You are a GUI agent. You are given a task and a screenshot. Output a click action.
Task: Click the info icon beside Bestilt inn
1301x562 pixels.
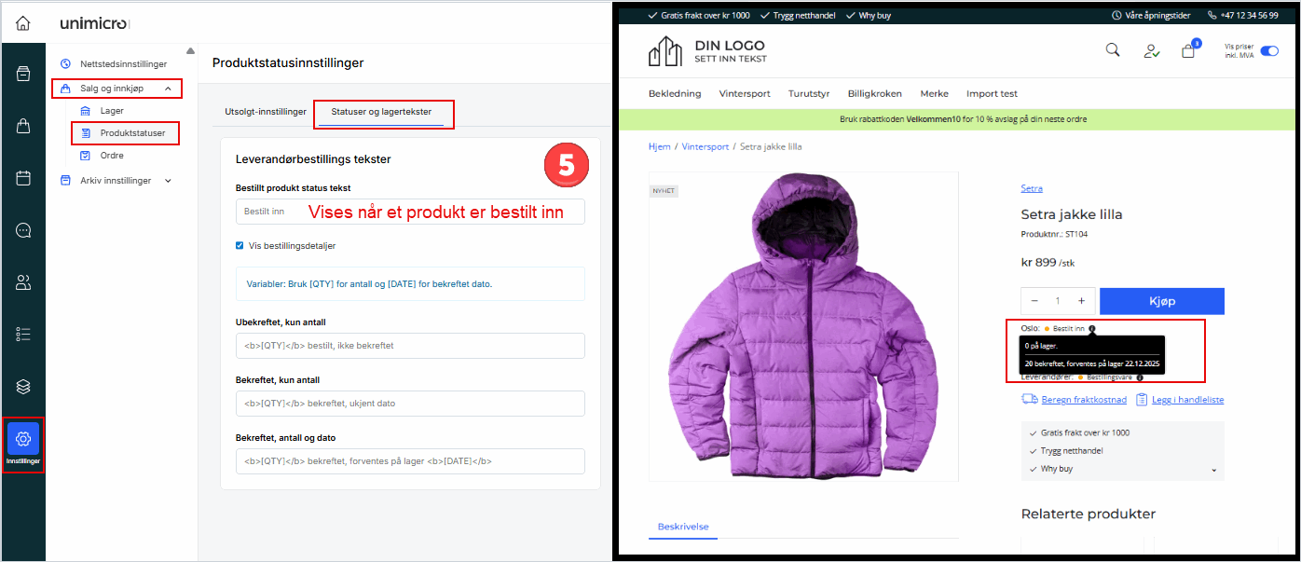point(1091,328)
